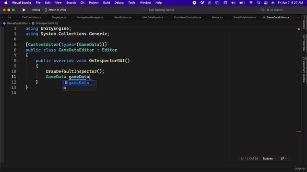Click the second empty autocomplete entry icon
Viewport: 307px width, 172px height.
(x=65, y=88)
